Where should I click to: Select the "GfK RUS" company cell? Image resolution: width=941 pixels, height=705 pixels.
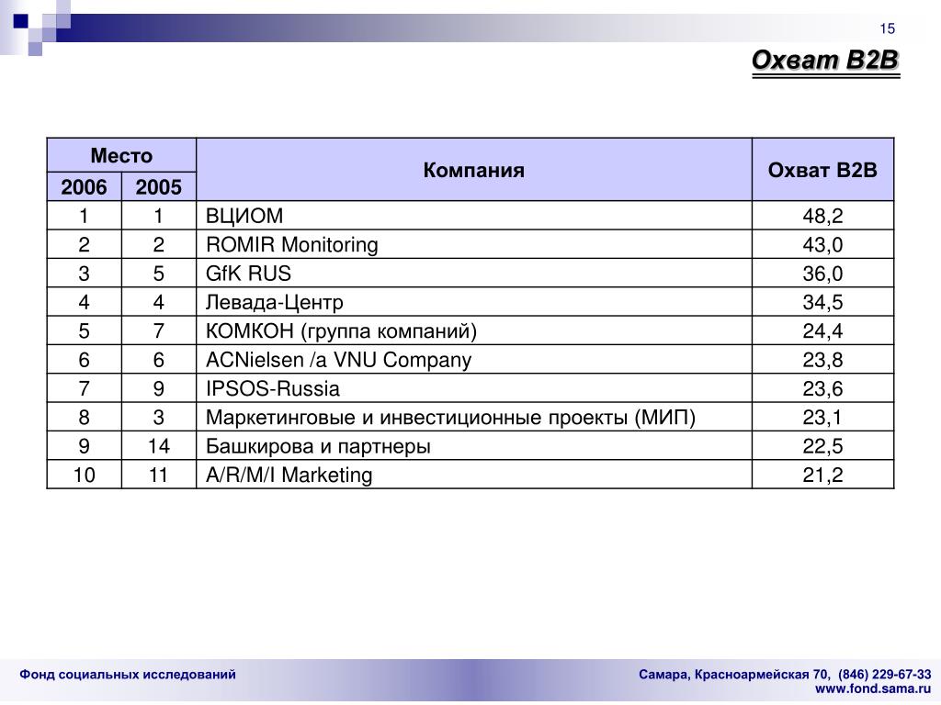[x=473, y=274]
